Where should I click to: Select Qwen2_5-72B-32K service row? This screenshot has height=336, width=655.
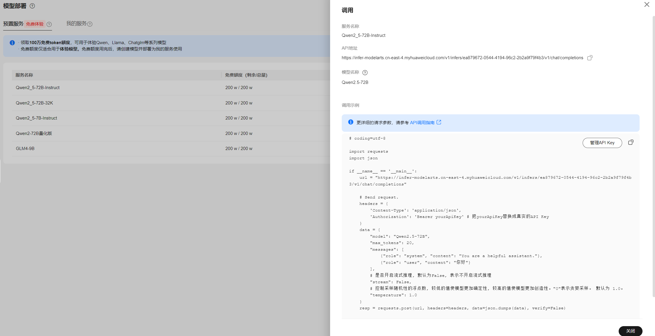(x=34, y=103)
